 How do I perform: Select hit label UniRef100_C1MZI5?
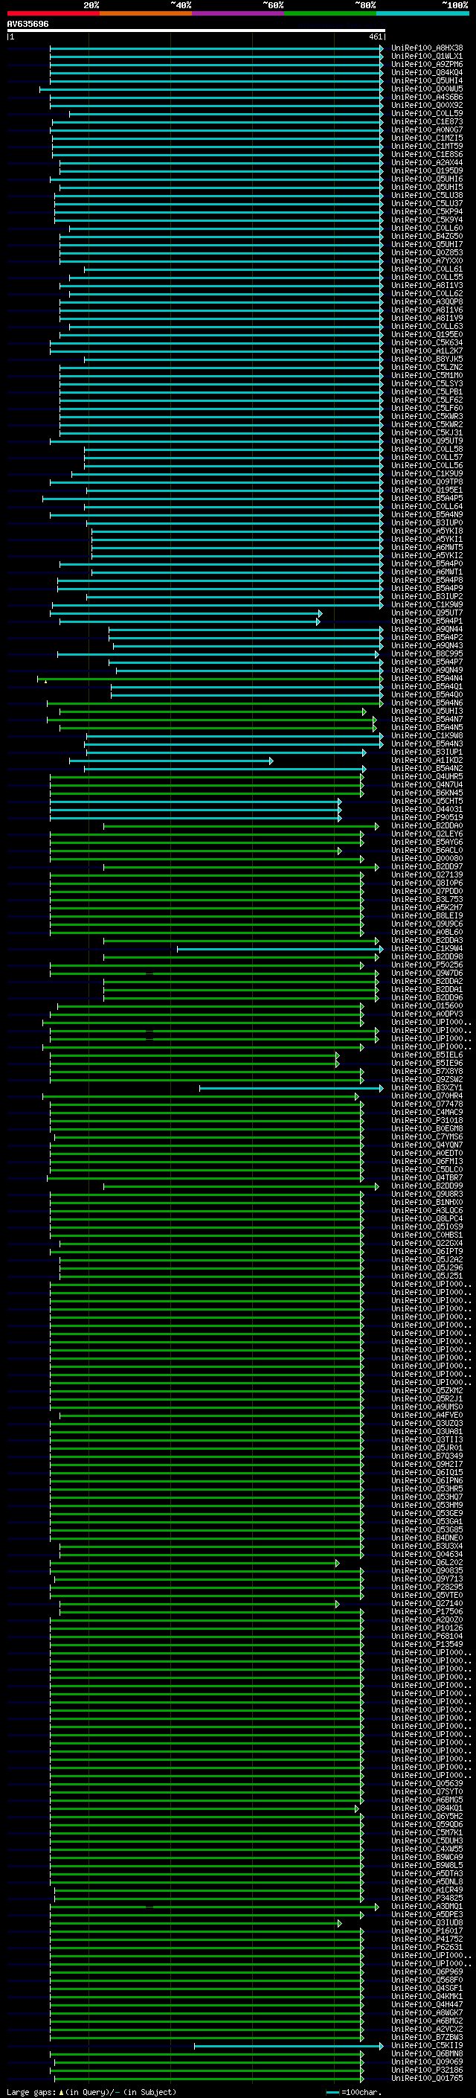(427, 138)
